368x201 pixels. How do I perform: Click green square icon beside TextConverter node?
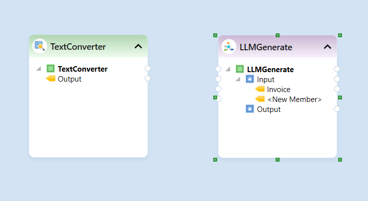[x=50, y=69]
